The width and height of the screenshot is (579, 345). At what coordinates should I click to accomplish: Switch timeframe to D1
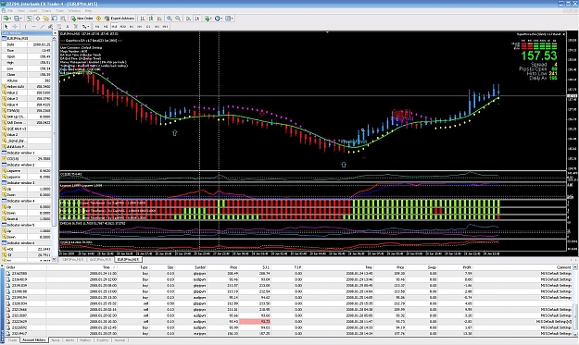tap(148, 27)
